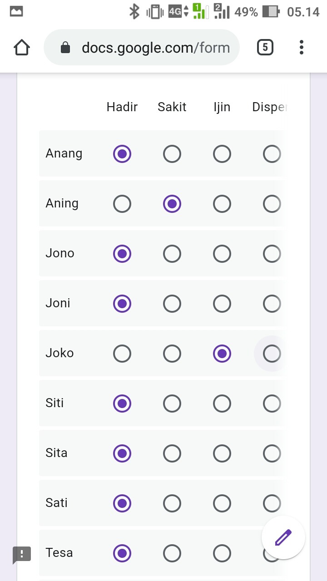The height and width of the screenshot is (581, 327).
Task: Select Dispen option for Joko
Action: point(272,354)
